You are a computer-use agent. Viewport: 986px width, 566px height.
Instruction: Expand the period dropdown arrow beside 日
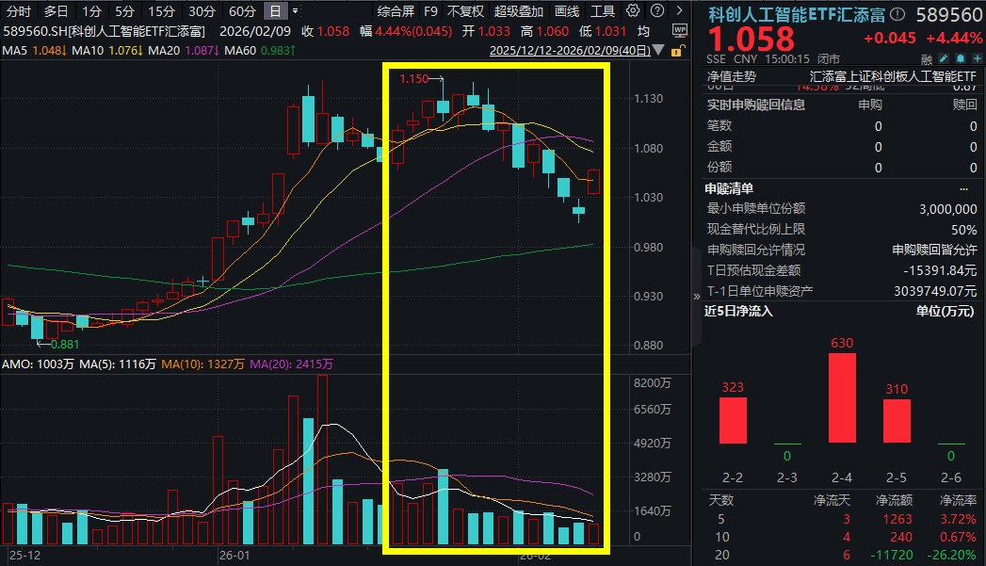coord(296,11)
